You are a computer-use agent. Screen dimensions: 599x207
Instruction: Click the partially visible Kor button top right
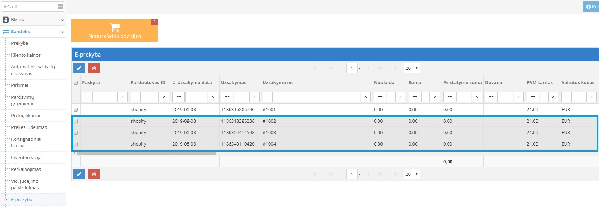pyautogui.click(x=591, y=7)
